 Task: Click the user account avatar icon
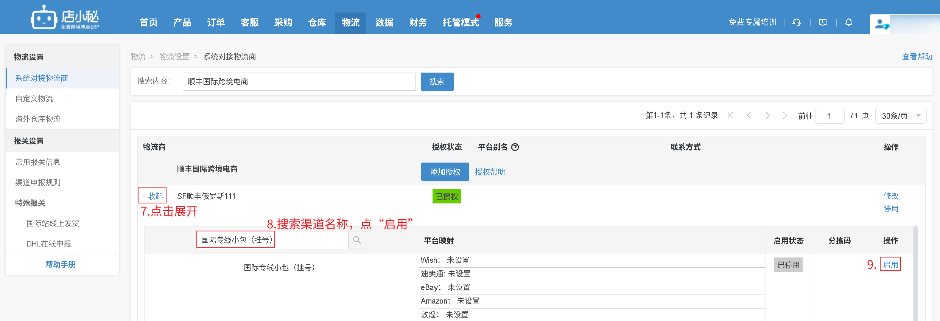(x=881, y=24)
